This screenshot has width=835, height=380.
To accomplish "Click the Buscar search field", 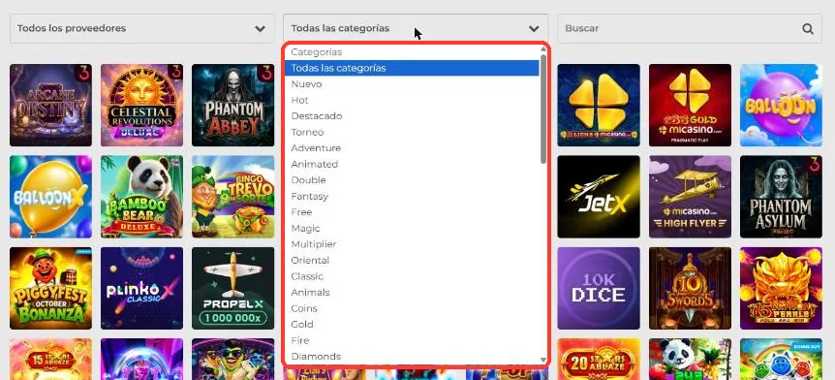I will 689,28.
